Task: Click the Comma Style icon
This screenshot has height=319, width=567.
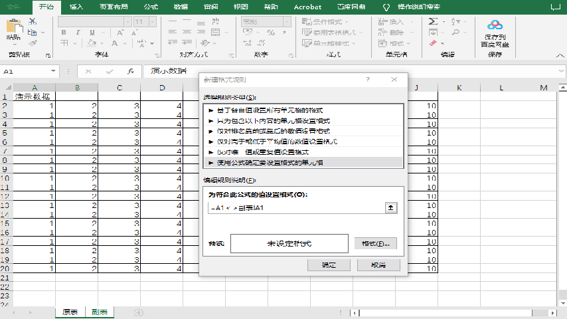Action: pyautogui.click(x=285, y=33)
